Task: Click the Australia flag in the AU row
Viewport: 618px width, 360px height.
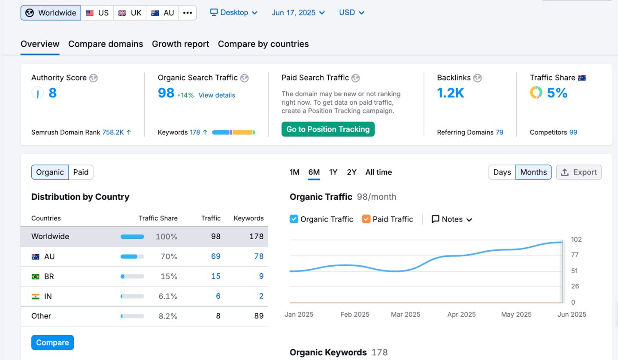Action: tap(36, 257)
